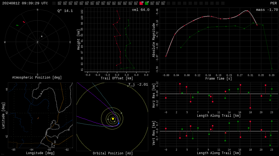
Task: Select the gray station 01 indicator
Action: [x=59, y=3]
